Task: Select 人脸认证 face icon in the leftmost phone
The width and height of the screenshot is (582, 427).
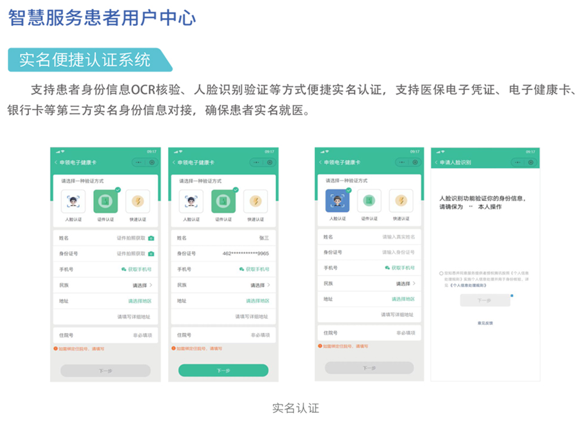Action: pyautogui.click(x=73, y=202)
